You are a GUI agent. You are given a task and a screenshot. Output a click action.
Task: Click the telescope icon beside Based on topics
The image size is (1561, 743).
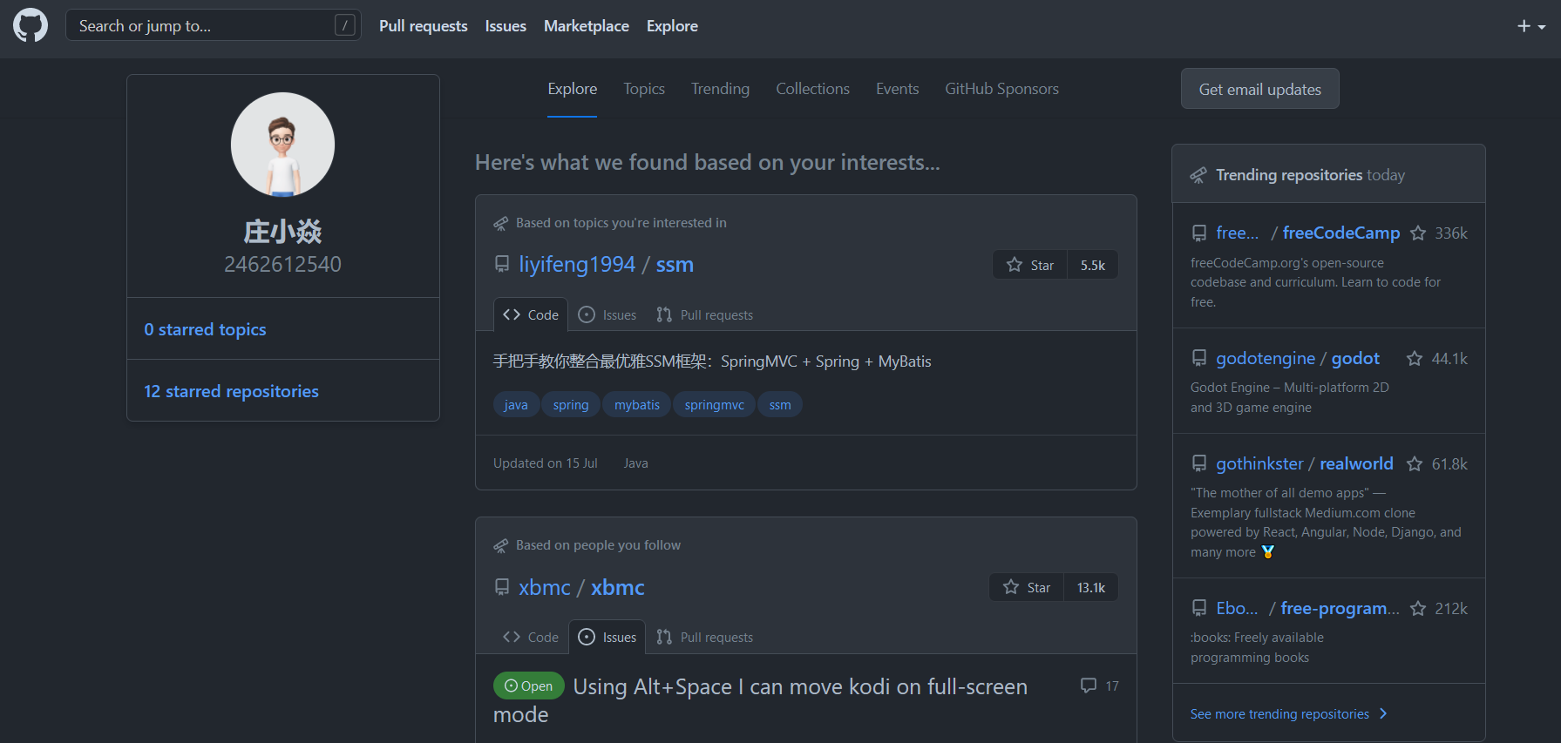point(500,223)
